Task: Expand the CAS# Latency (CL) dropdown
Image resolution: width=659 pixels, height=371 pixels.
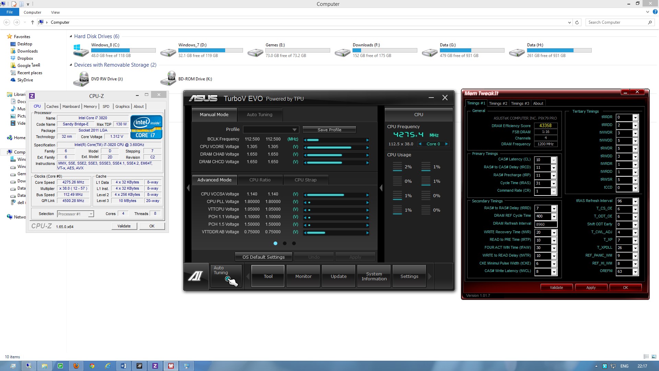Action: 553,160
